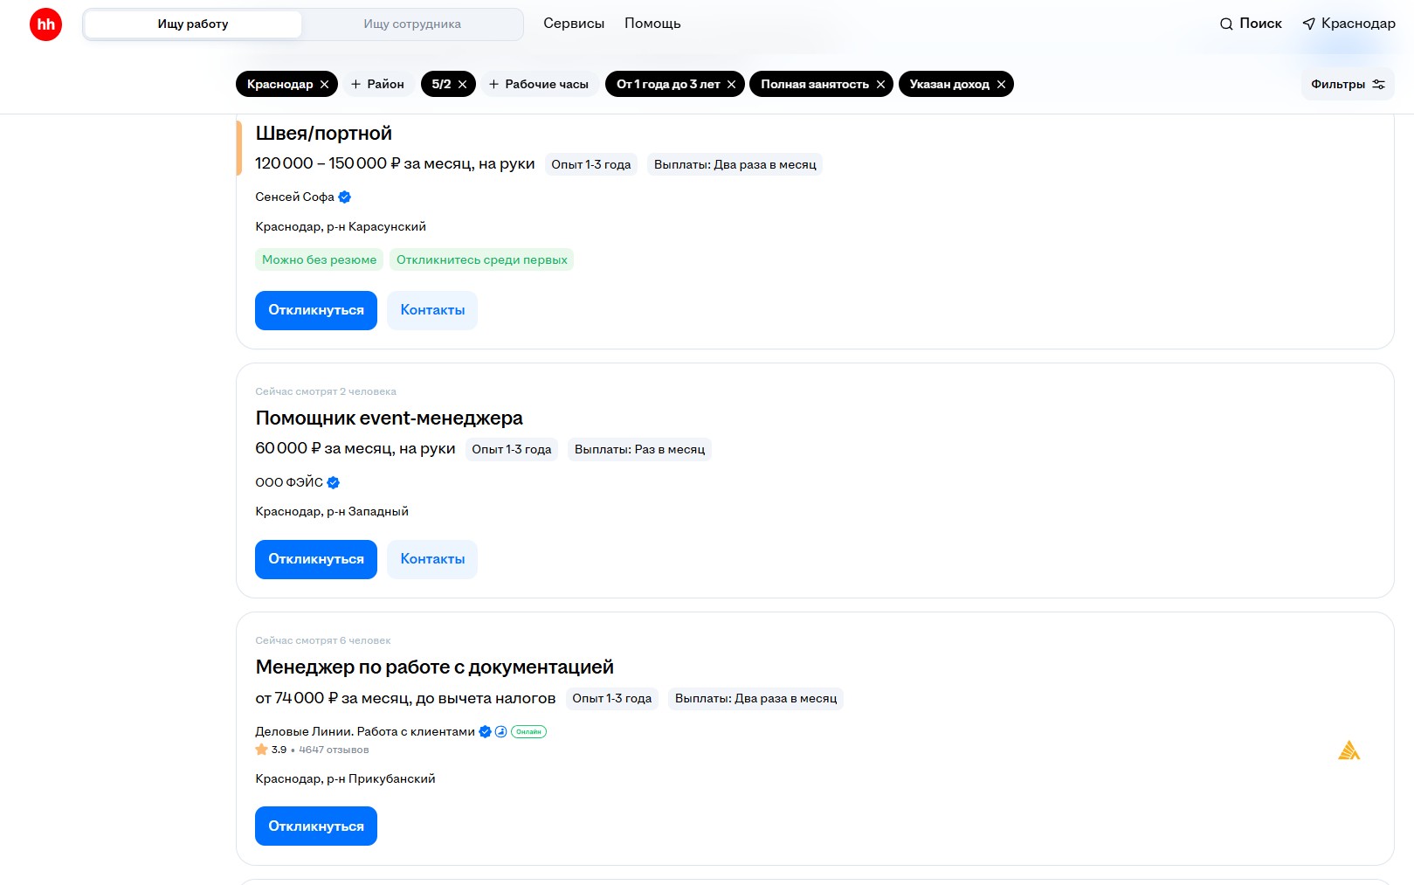
Task: Open "Деловые Линии. Работа с клиентами" employer
Action: (x=365, y=732)
